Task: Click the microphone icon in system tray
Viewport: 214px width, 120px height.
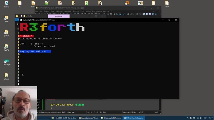Action: click(191, 118)
